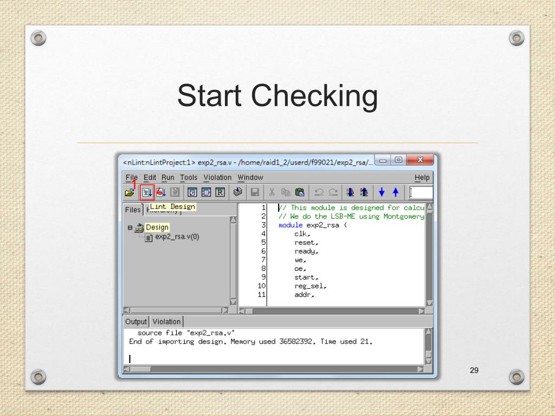Click the output pane vertical scrollbar

click(428, 346)
